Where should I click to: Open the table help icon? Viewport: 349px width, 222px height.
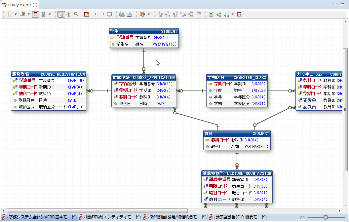(x=239, y=15)
